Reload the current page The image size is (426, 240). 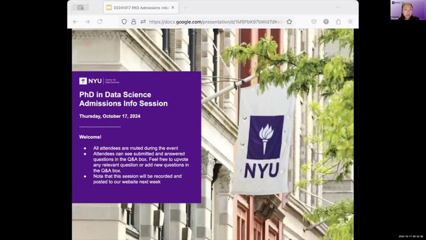click(x=100, y=22)
